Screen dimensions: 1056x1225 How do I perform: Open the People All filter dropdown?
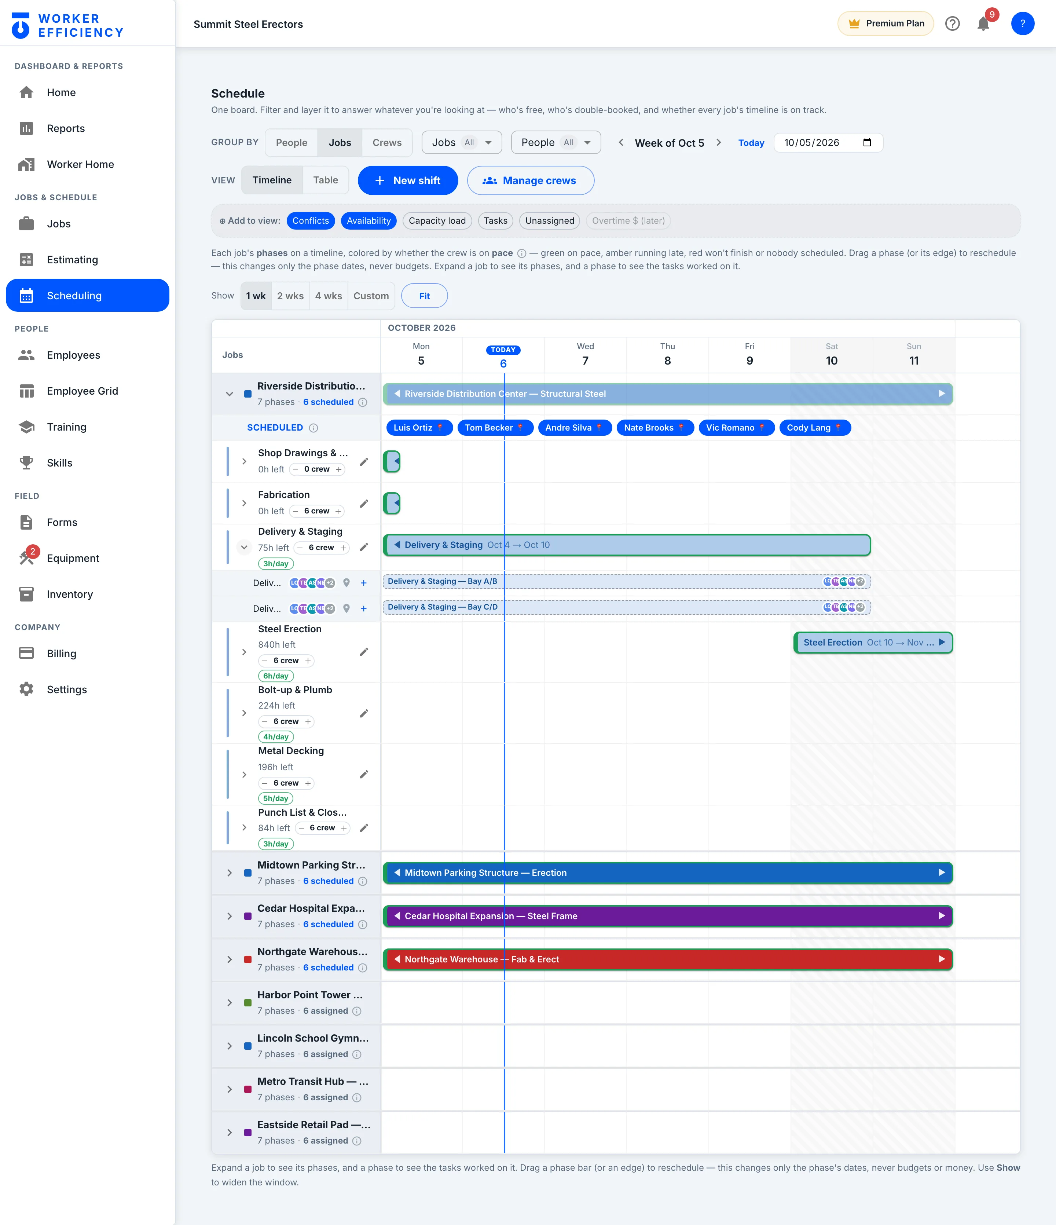coord(556,142)
